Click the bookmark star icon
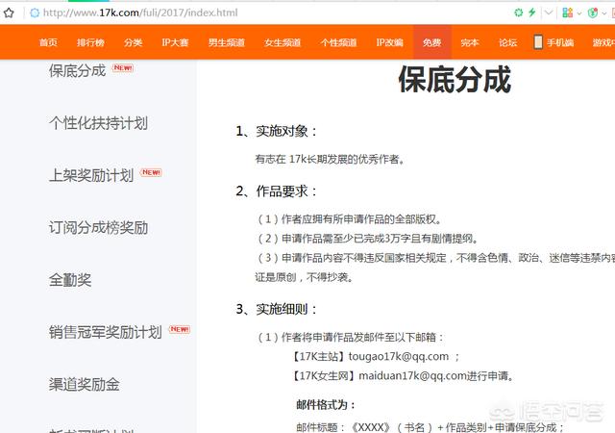The width and height of the screenshot is (615, 433). point(9,13)
